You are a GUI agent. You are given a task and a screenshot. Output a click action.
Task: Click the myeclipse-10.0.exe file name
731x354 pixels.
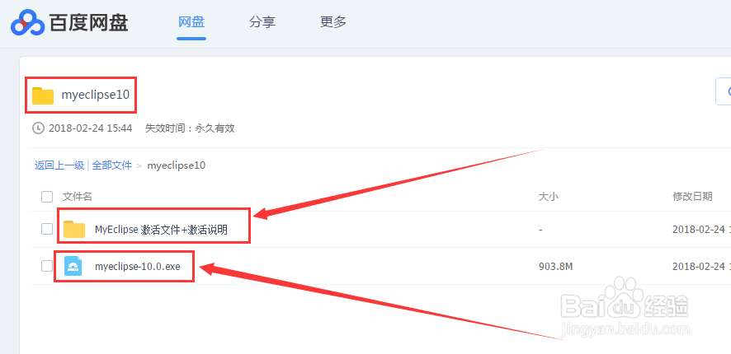pyautogui.click(x=138, y=267)
